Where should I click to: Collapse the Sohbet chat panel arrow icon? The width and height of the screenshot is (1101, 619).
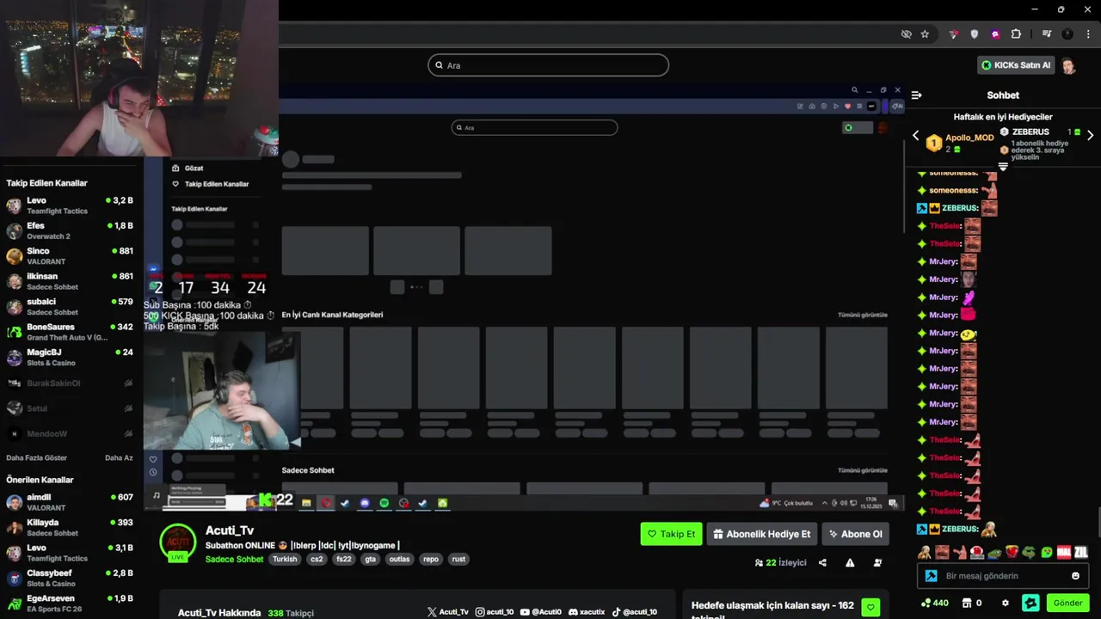(917, 95)
